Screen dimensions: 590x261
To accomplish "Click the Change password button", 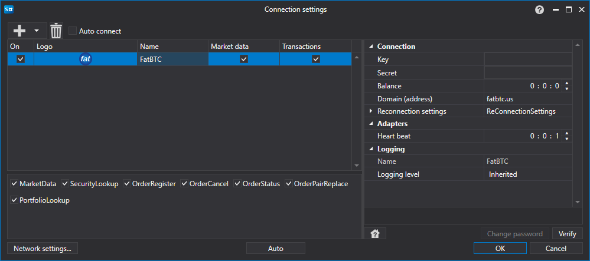I will (x=515, y=233).
